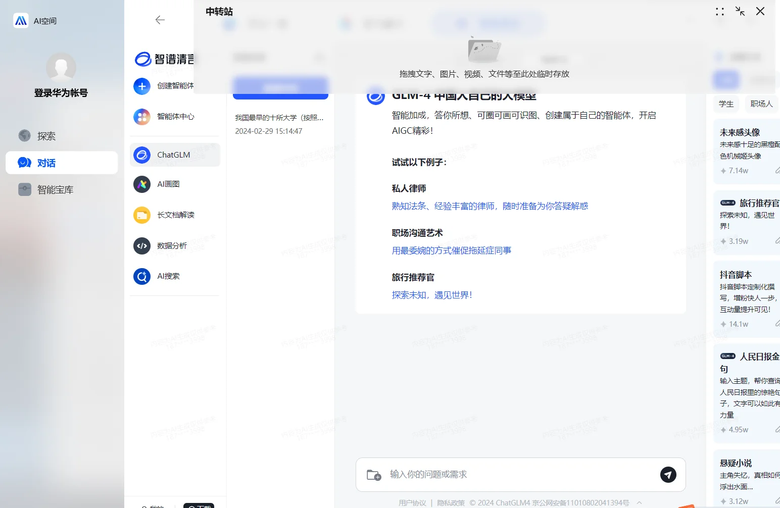This screenshot has height=508, width=780.
Task: Open 智能宝库 in the left navigation
Action: pyautogui.click(x=55, y=189)
